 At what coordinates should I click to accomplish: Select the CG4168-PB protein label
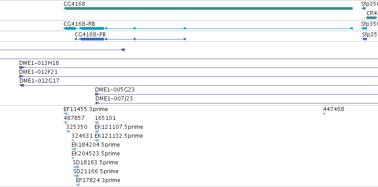point(90,35)
